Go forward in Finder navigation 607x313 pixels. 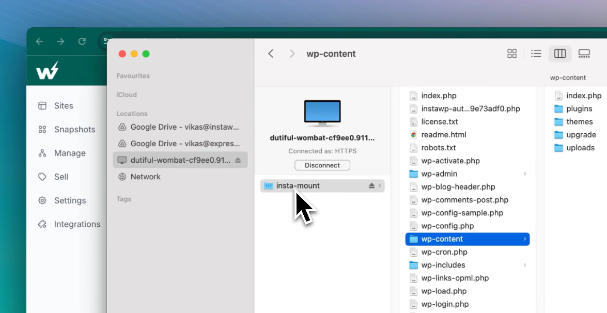292,54
